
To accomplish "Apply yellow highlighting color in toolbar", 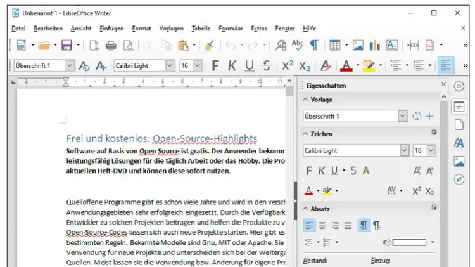I will 369,65.
